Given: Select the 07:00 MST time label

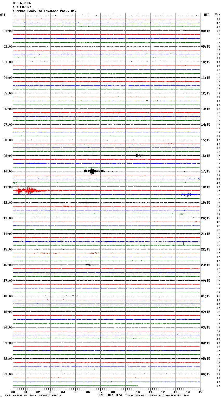Looking at the screenshot, I should [8, 125].
